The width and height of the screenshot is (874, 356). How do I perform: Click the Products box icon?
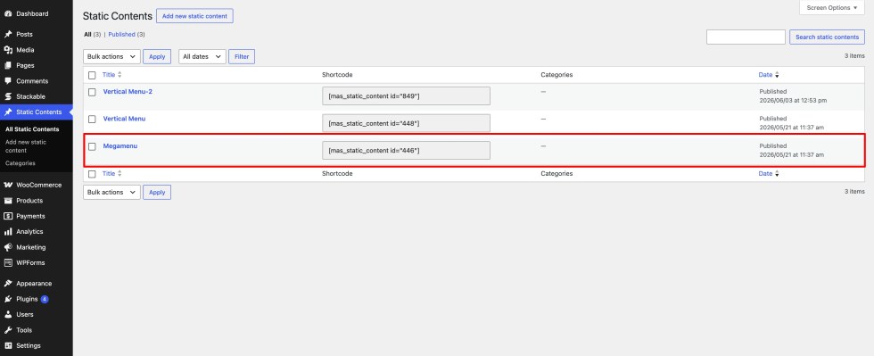click(8, 201)
